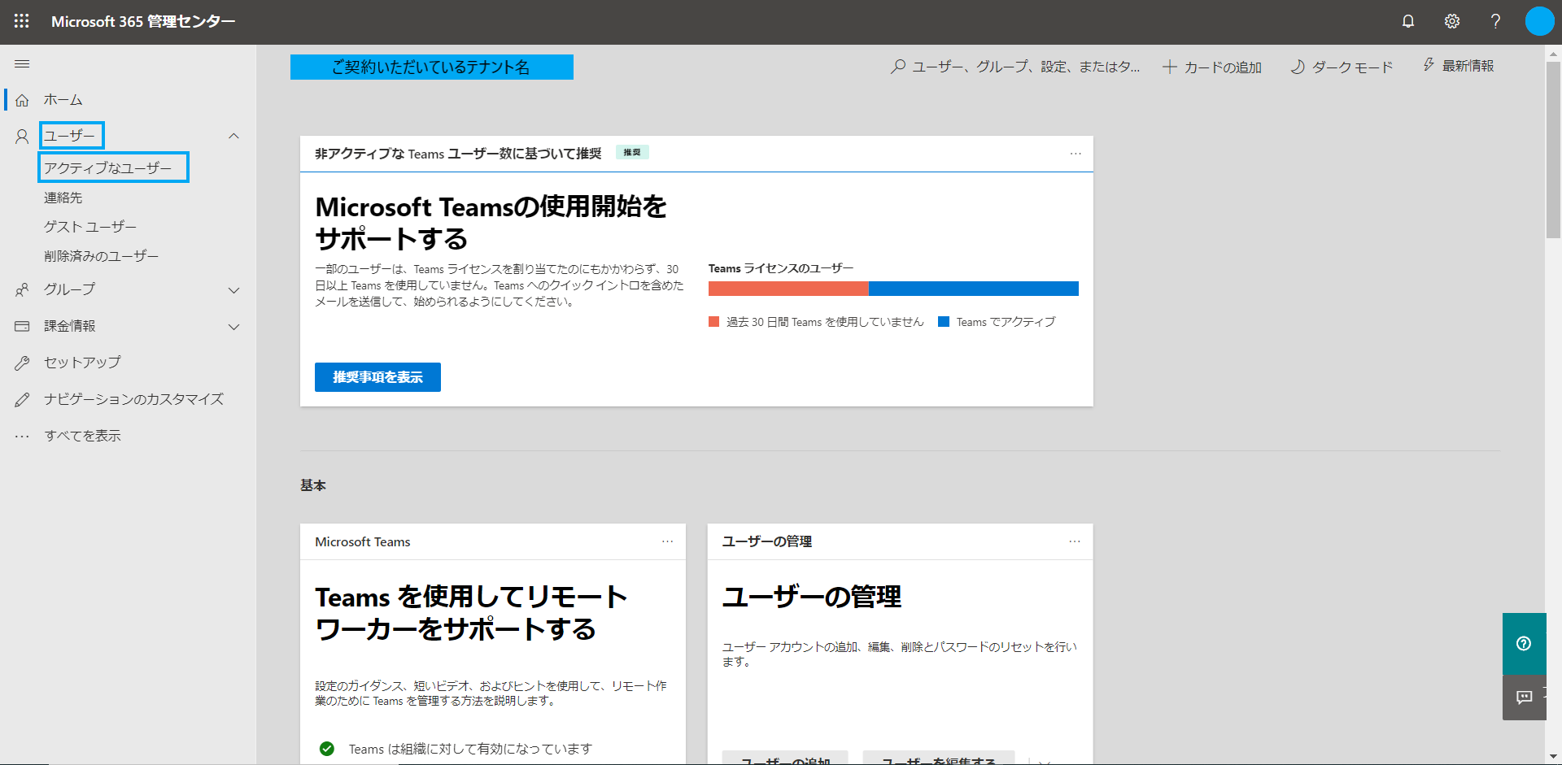This screenshot has height=765, width=1562.
Task: Click the pencil icon for navigation customization
Action: [x=22, y=399]
